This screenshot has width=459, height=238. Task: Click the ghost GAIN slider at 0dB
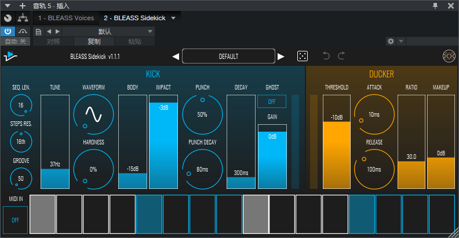272,157
